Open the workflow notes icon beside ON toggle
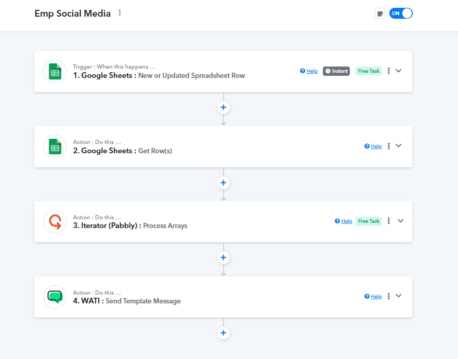Screen dimensions: 458x359 [380, 14]
